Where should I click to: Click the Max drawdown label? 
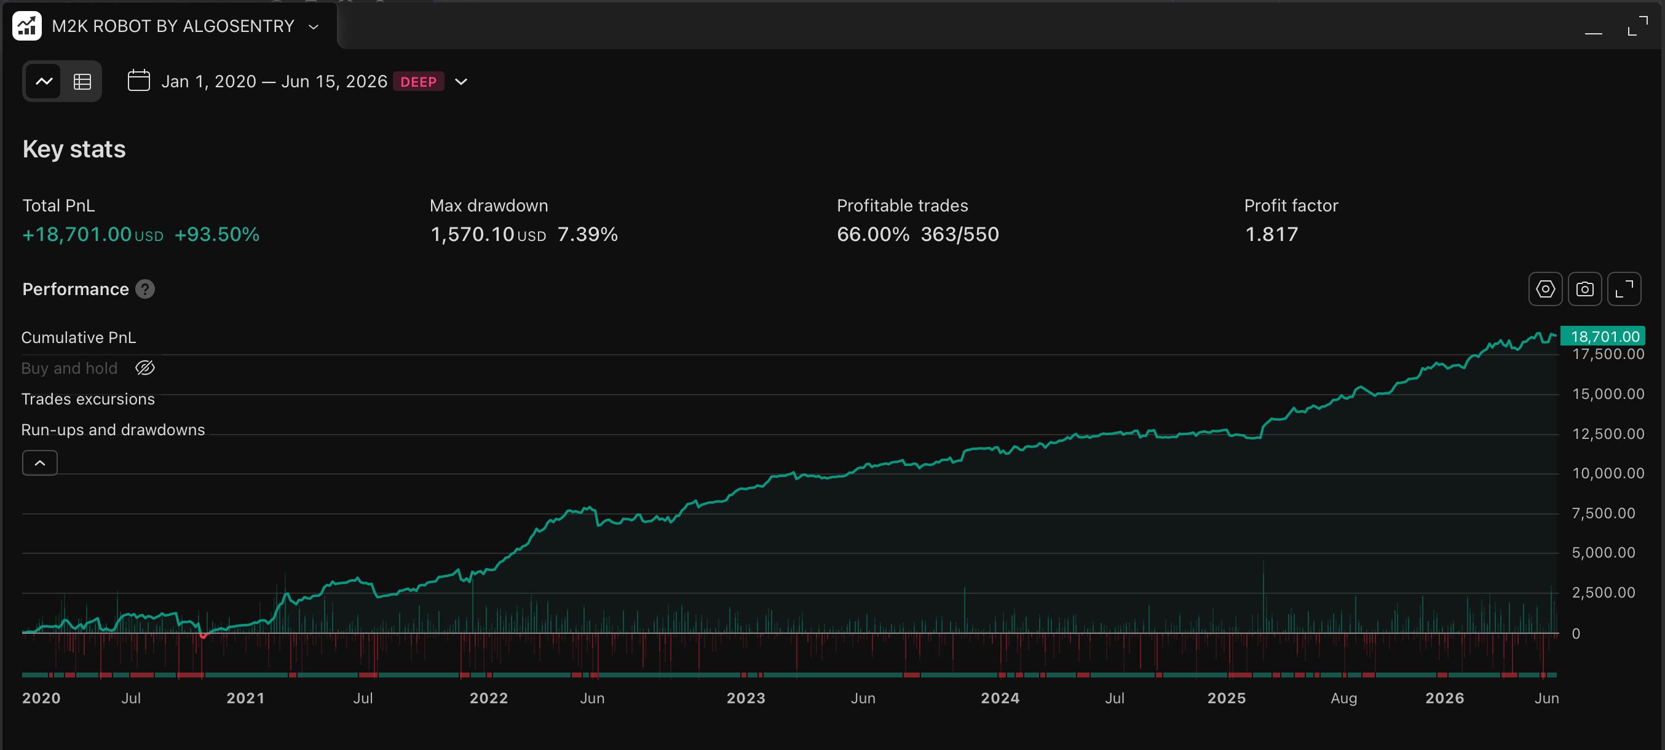489,205
